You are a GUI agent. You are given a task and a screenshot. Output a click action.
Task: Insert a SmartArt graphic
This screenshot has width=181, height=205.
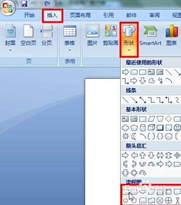point(150,35)
